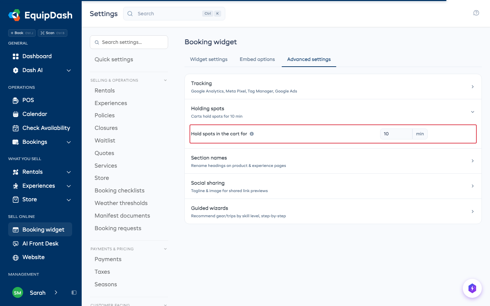Click the EquipDash logo icon

pyautogui.click(x=14, y=15)
